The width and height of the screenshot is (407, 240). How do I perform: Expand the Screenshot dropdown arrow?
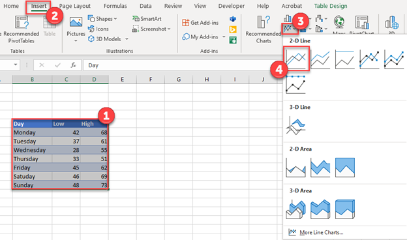[169, 29]
